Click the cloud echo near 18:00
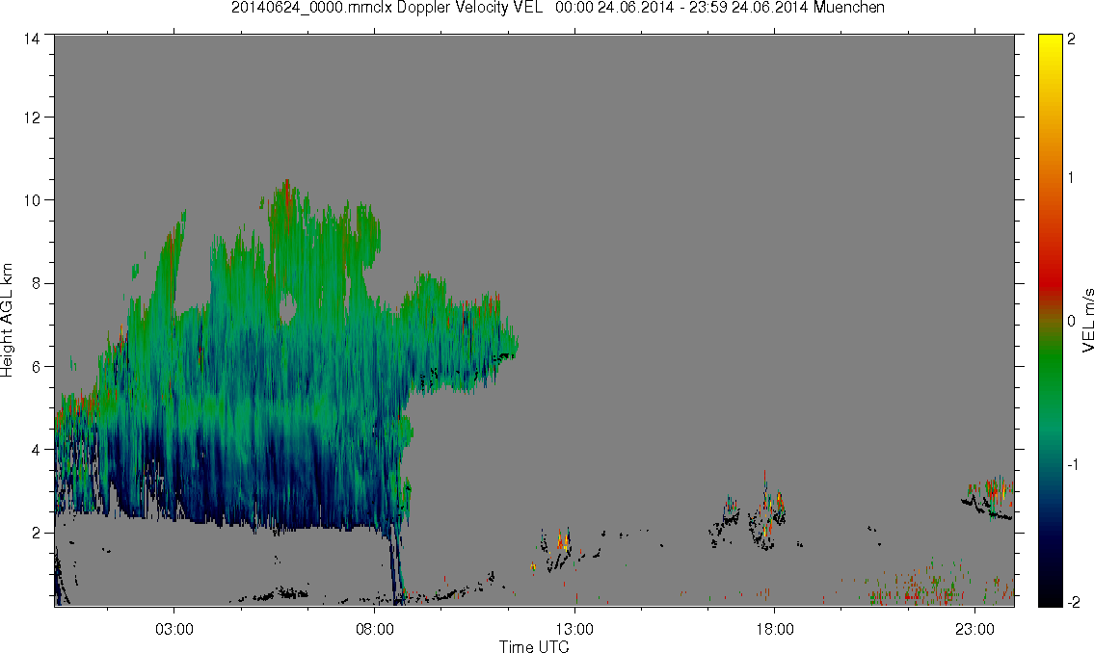1094x653 pixels. (767, 512)
